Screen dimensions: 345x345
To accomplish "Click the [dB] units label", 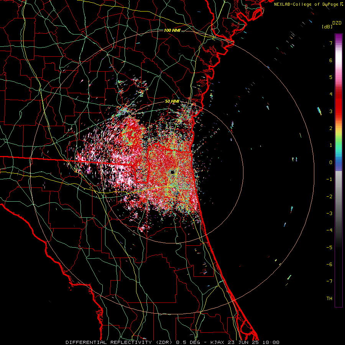I will (x=327, y=26).
